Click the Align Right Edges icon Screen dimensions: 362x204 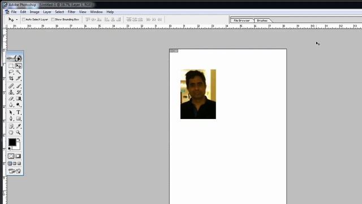coord(118,20)
